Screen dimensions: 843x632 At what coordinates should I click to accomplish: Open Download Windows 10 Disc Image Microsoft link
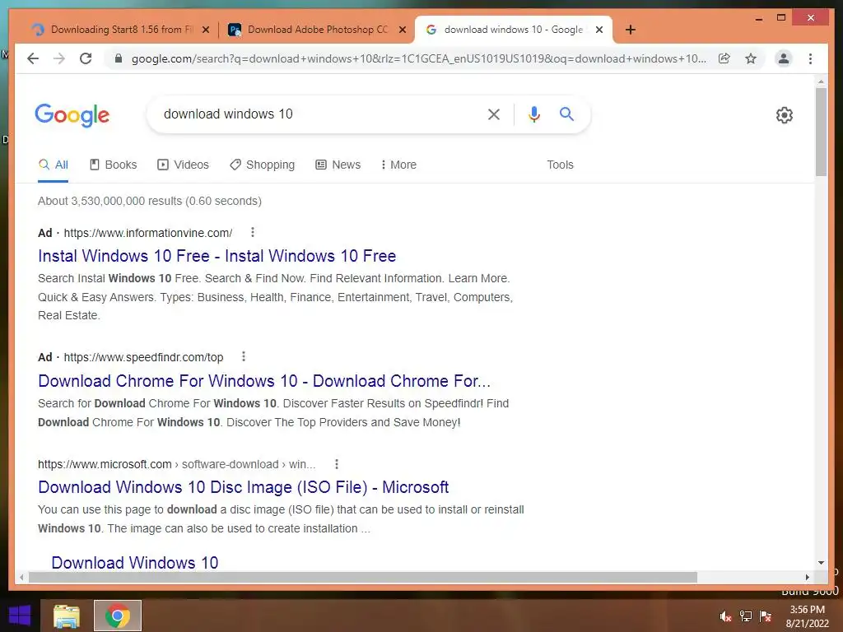(x=243, y=487)
